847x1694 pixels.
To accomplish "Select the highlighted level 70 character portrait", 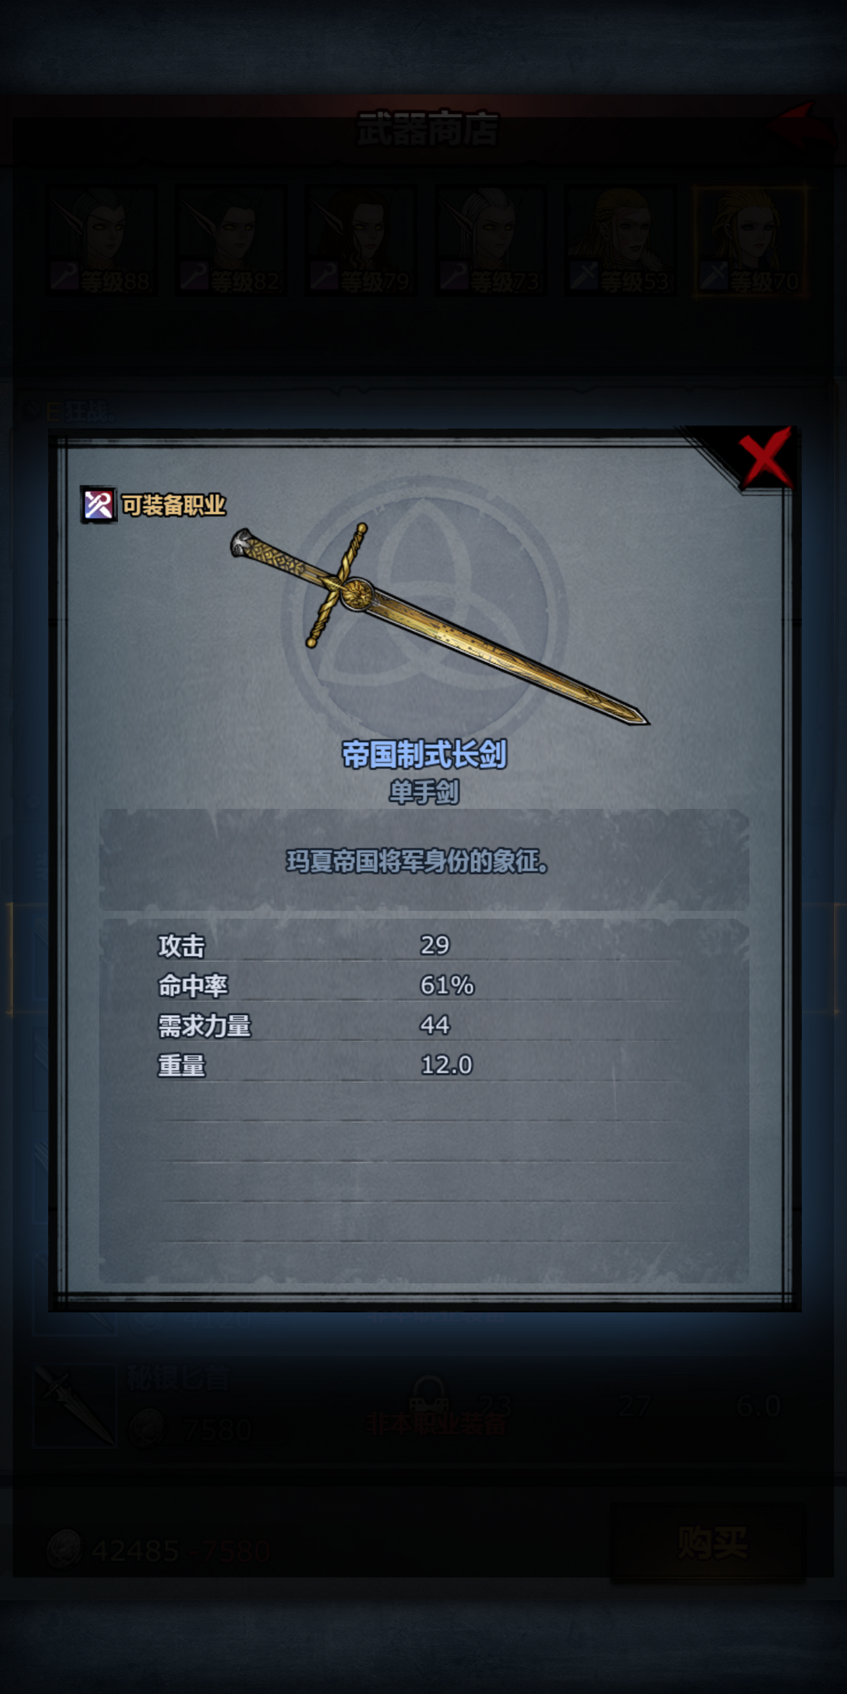I will pos(749,241).
